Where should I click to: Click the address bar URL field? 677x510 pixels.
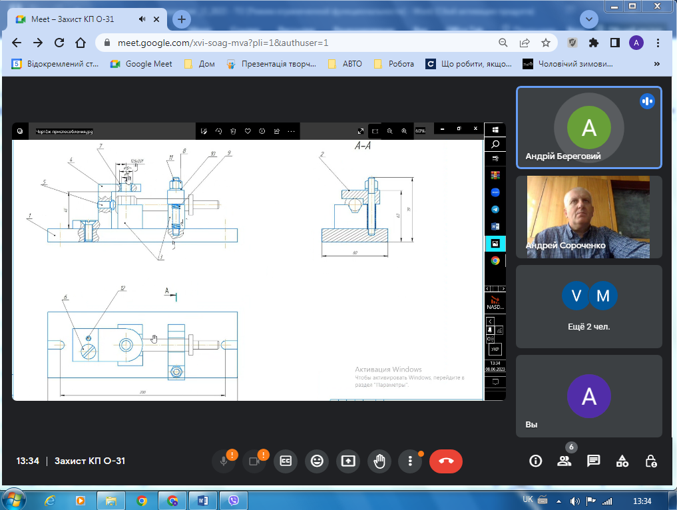300,43
